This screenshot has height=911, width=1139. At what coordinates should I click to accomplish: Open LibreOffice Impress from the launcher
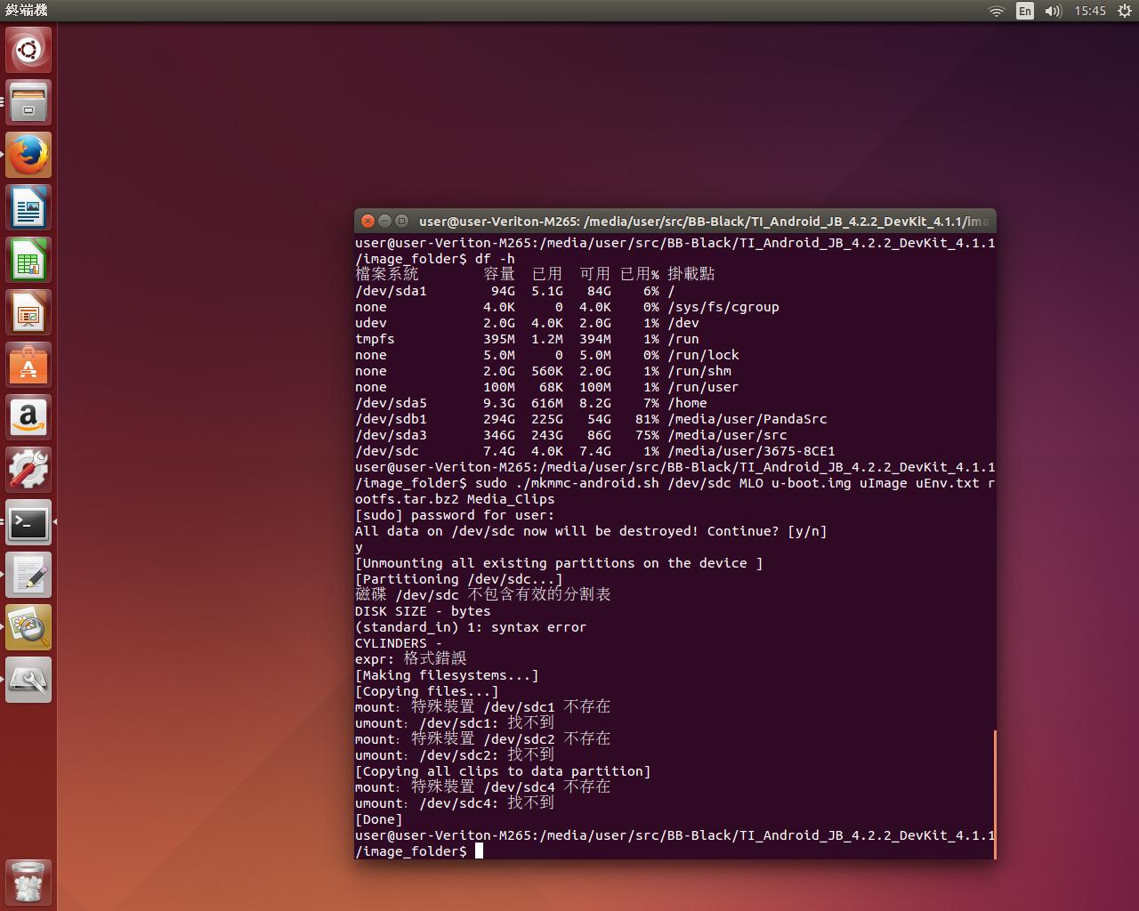pos(28,312)
